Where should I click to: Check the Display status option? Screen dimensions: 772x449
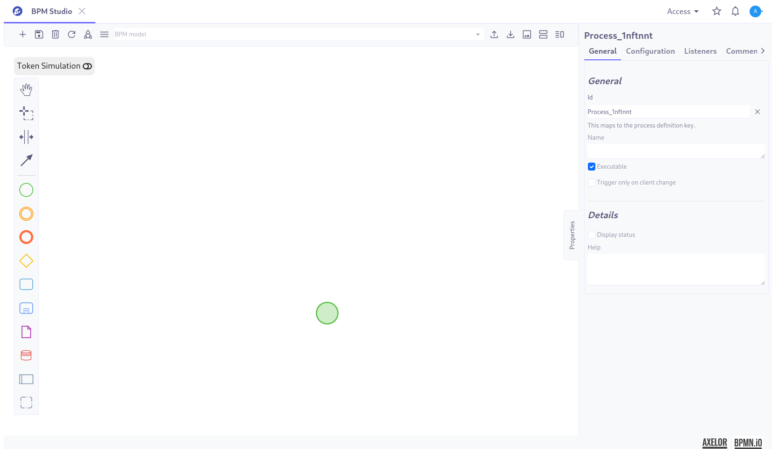tap(592, 235)
